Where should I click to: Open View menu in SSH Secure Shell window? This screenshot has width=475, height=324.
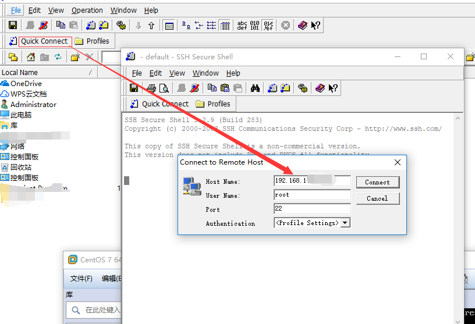point(177,73)
